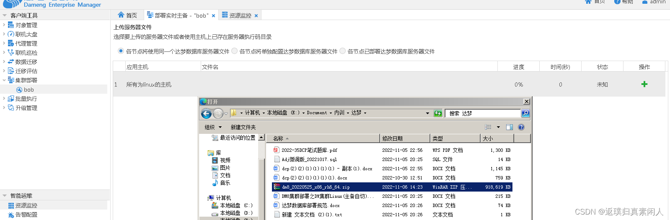670x220 pixels.
Task: Click the blue help icon in dialog
Action: click(x=521, y=127)
